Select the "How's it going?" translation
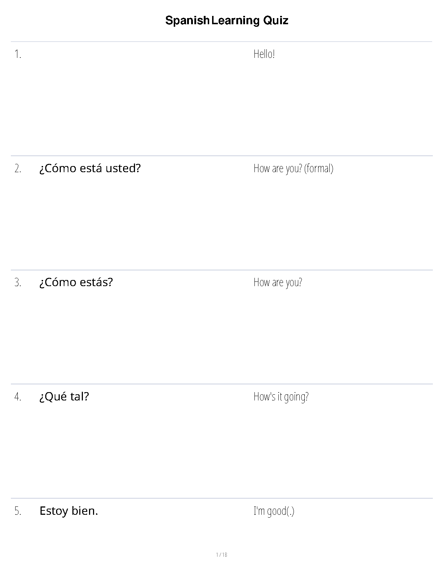Viewport: 443px width, 573px height. (x=281, y=397)
